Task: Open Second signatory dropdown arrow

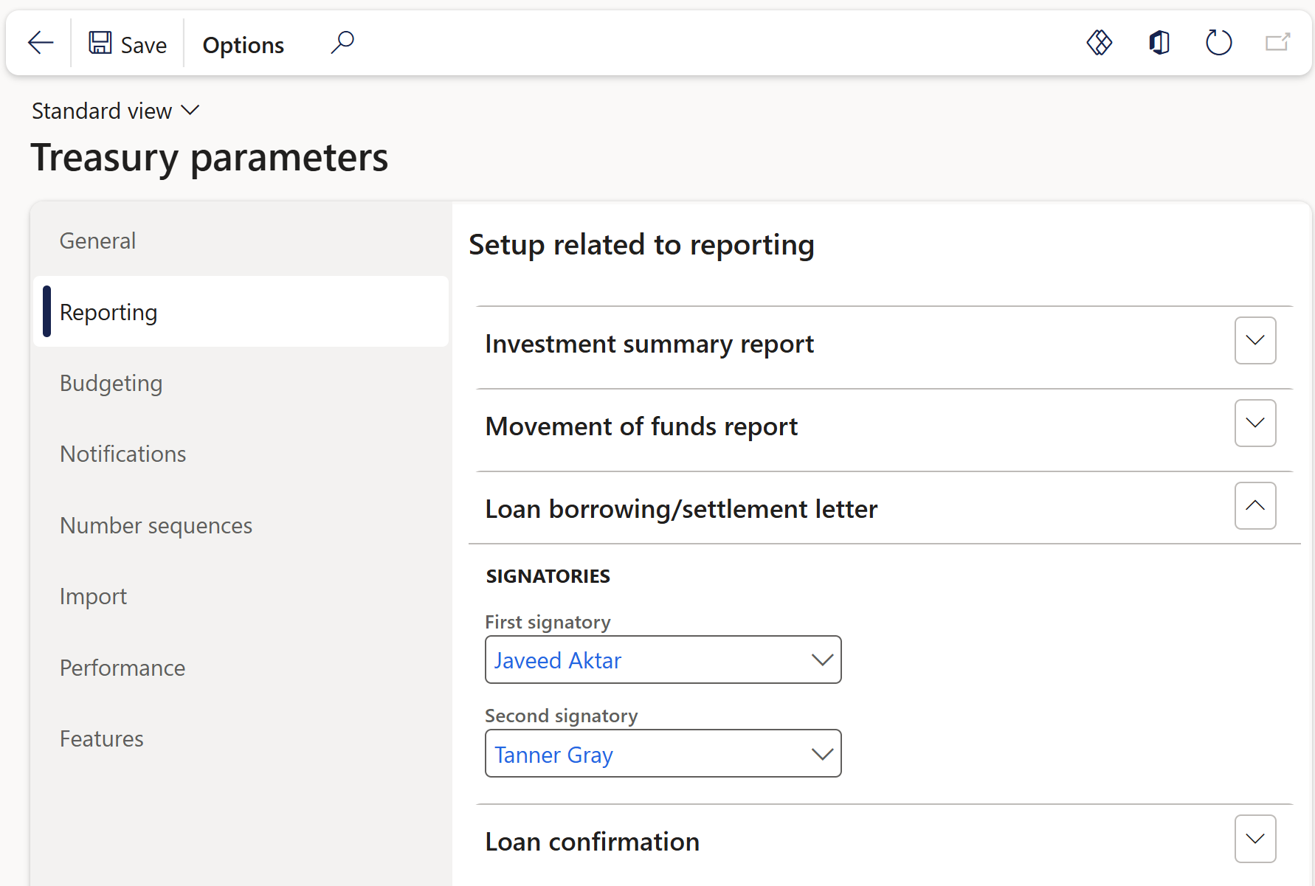Action: point(822,753)
